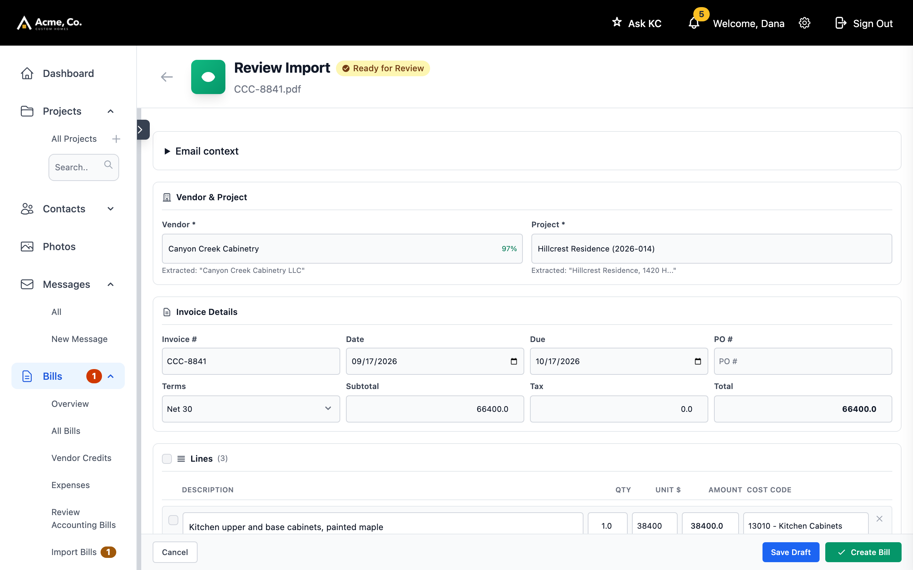Open the Project Hillcrest Residence selector
This screenshot has width=913, height=570.
pos(711,249)
